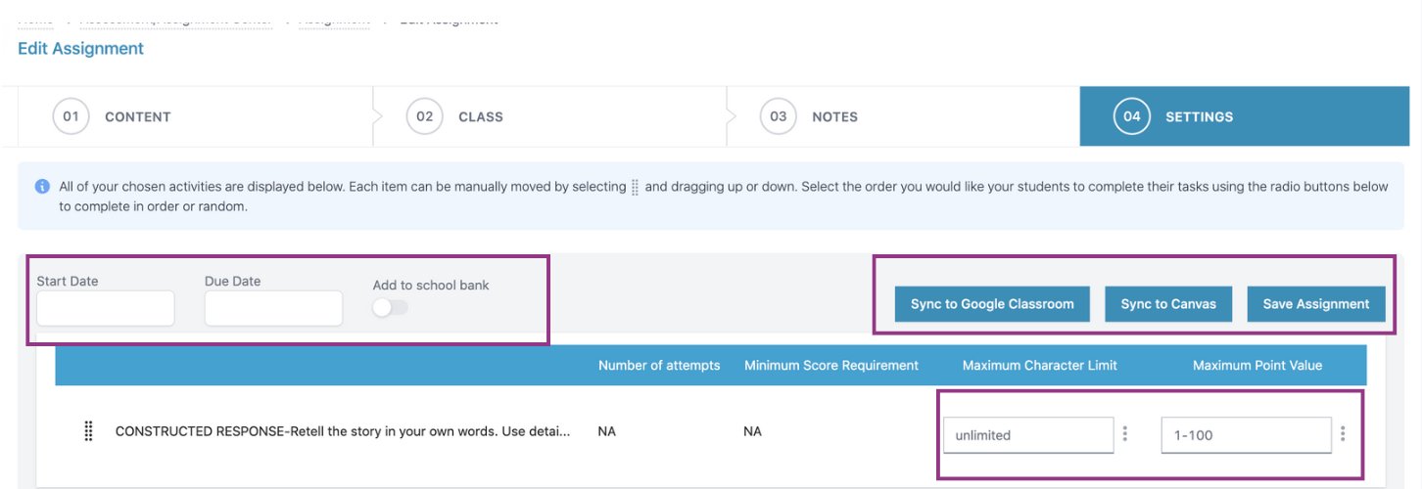
Task: Toggle the Add to school bank switch
Action: 390,307
